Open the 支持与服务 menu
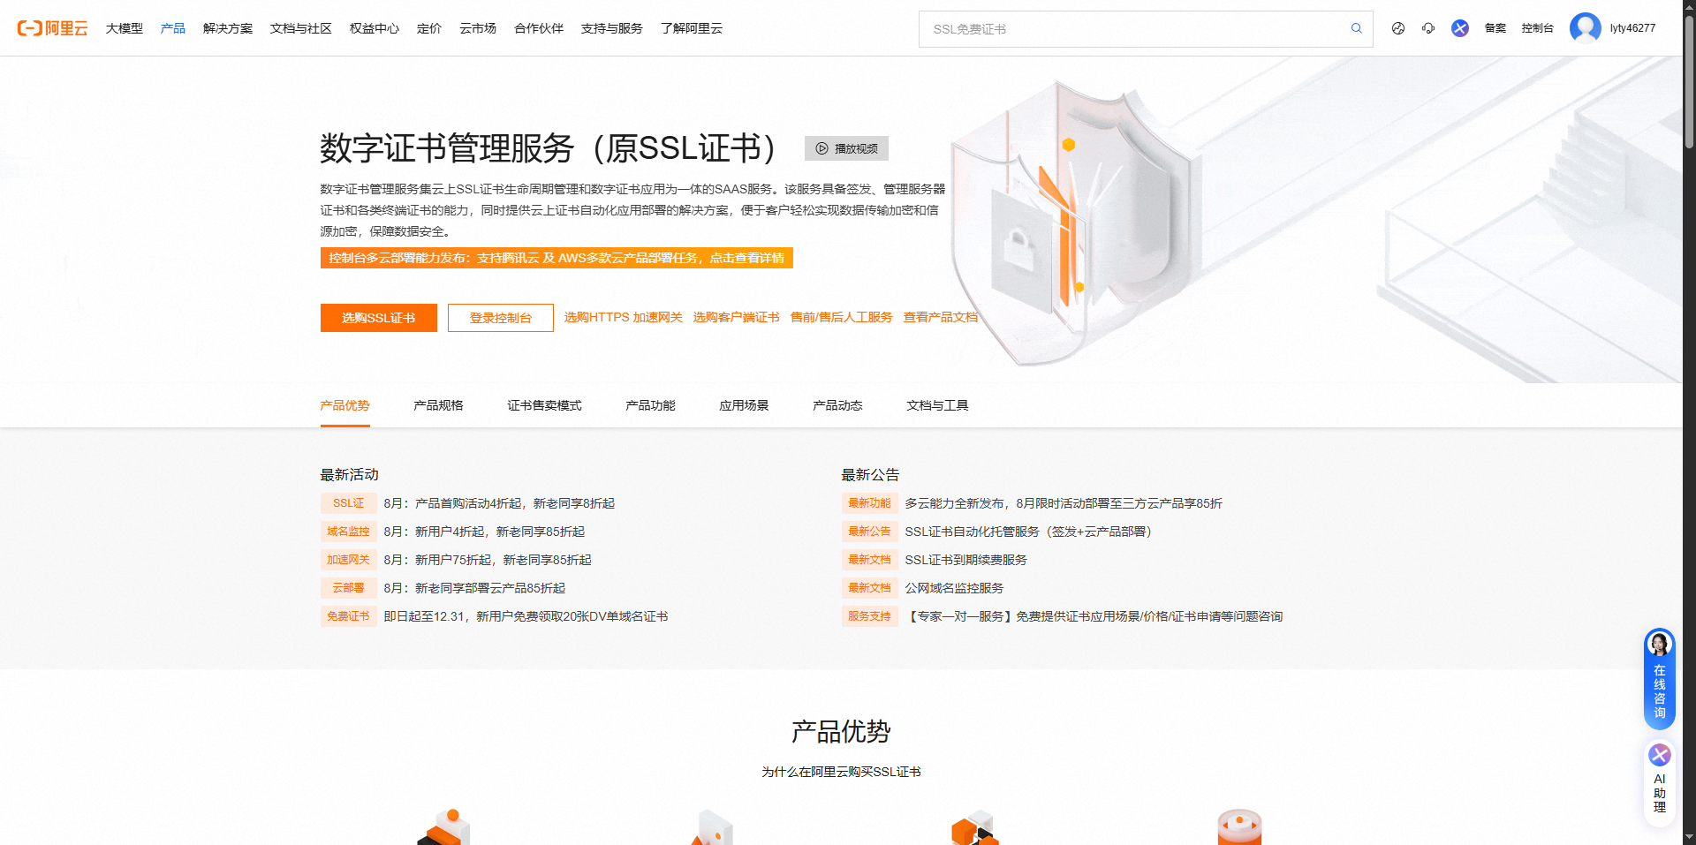1696x845 pixels. click(612, 28)
